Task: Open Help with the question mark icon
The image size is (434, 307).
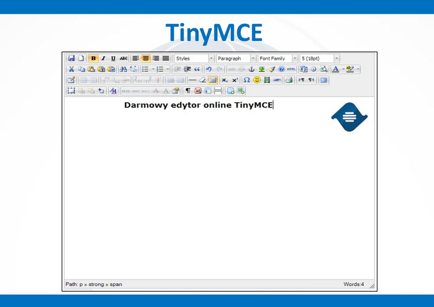Action: click(281, 69)
